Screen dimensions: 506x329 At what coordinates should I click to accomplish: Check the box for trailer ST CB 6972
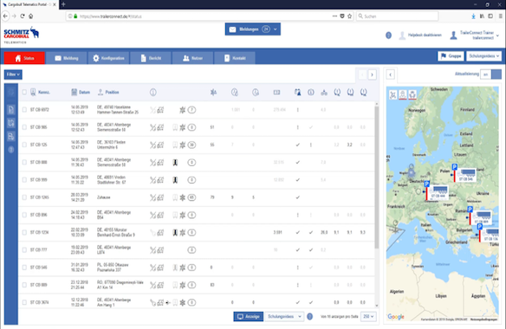point(24,110)
